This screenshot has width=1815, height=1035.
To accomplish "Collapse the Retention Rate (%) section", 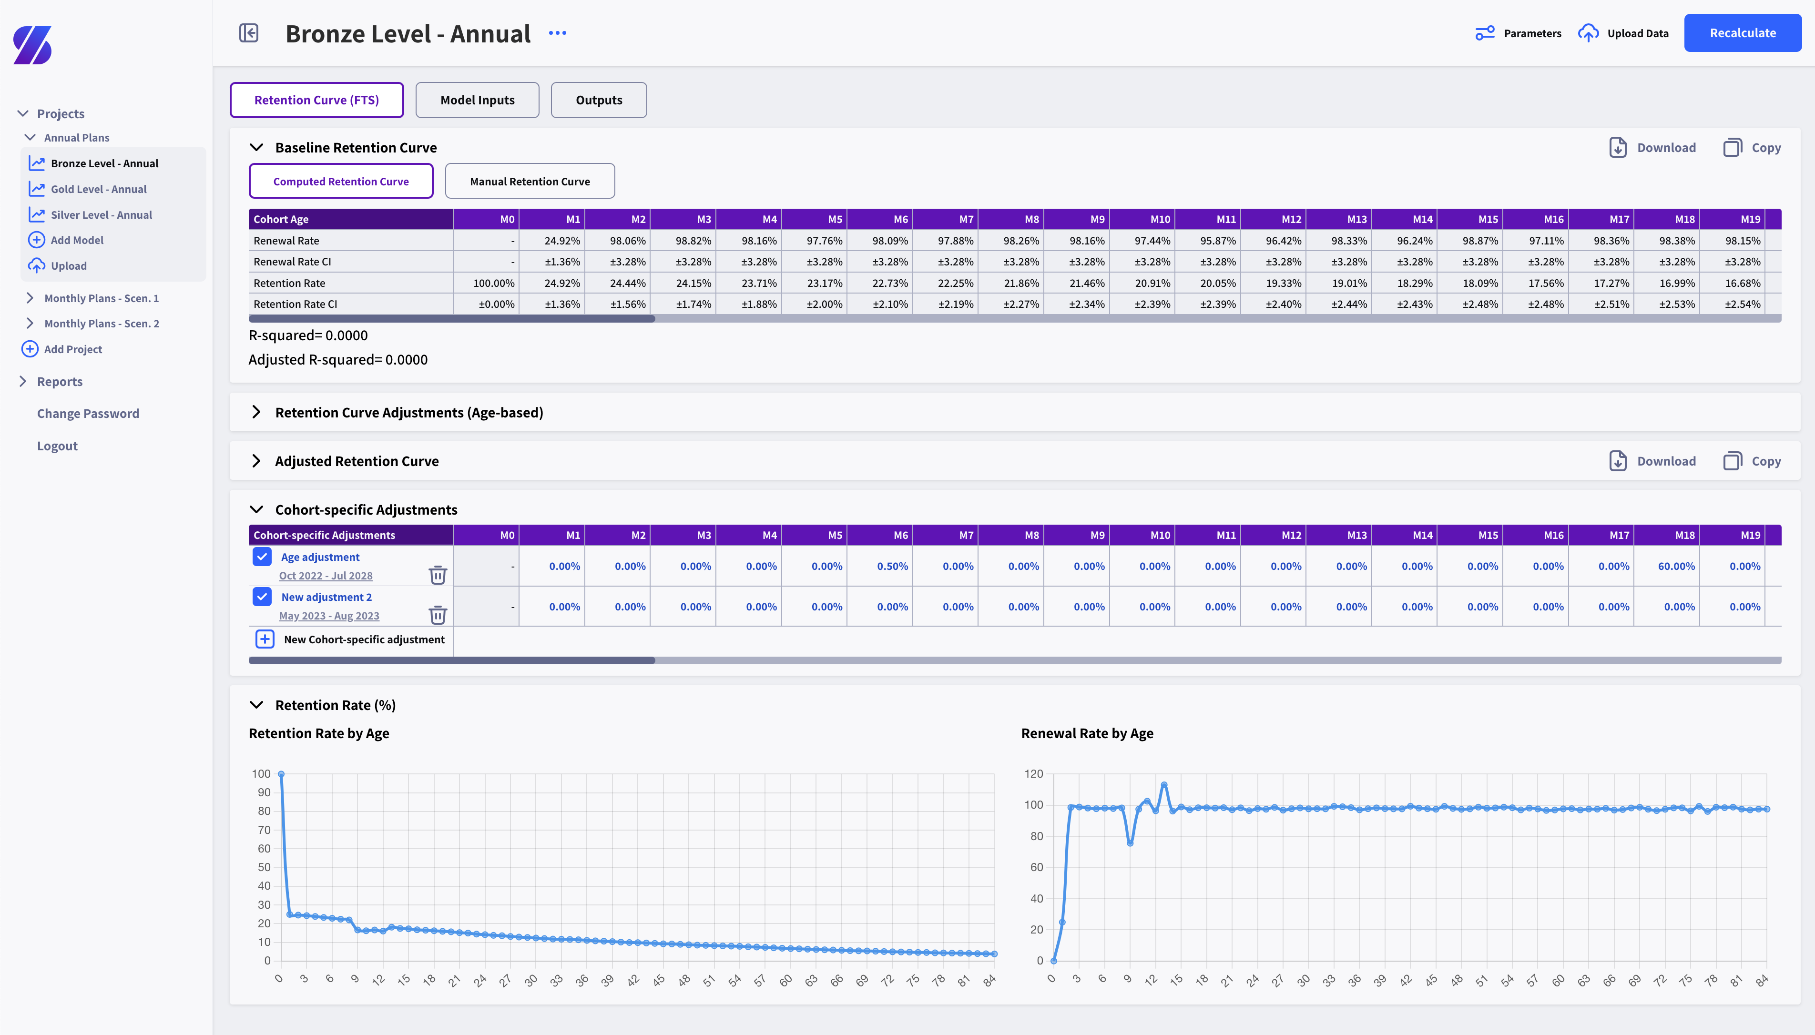I will coord(256,704).
